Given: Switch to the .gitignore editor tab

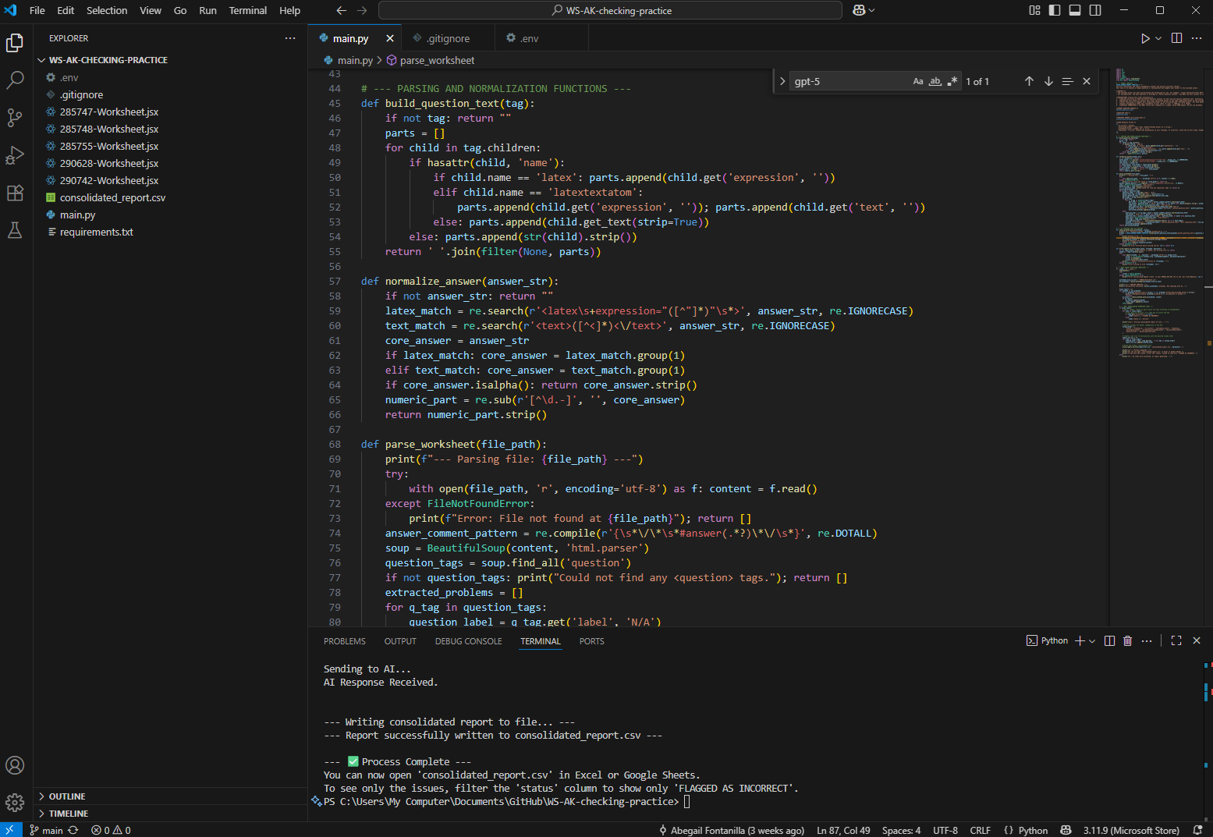Looking at the screenshot, I should point(447,38).
